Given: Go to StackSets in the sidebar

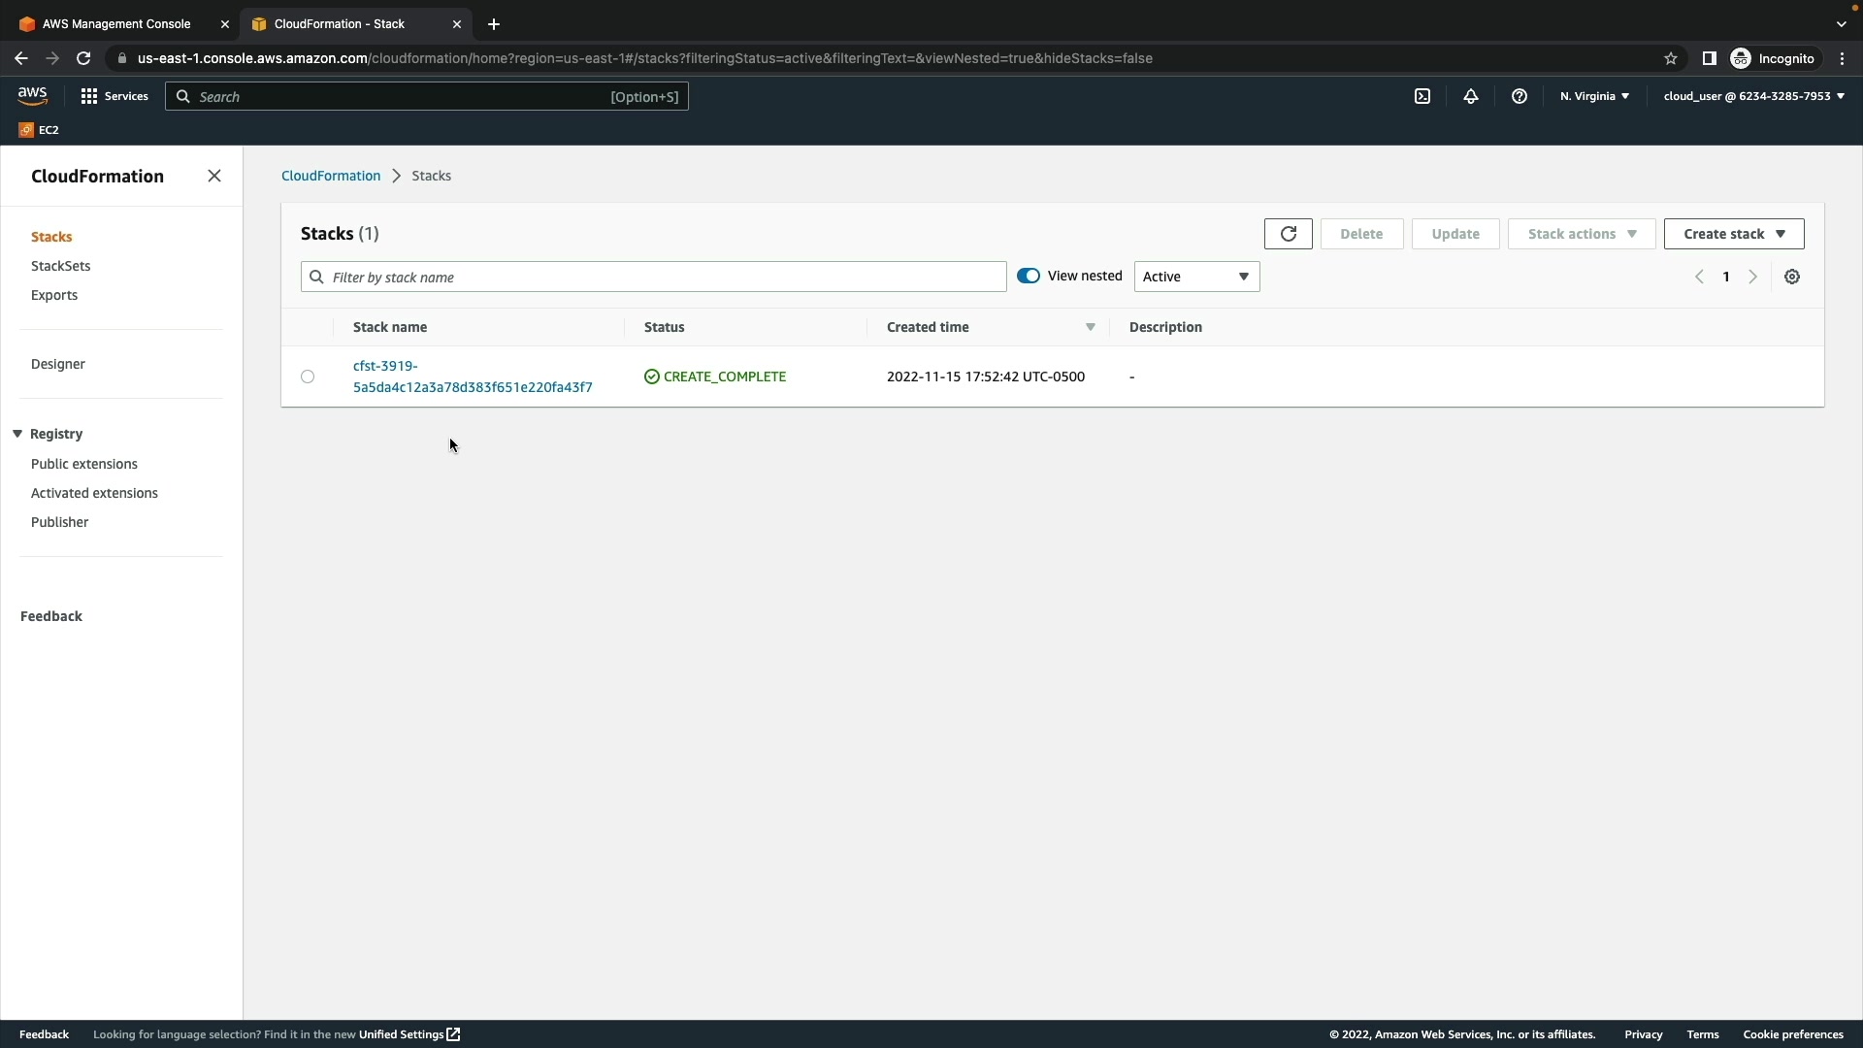Looking at the screenshot, I should click(x=60, y=266).
